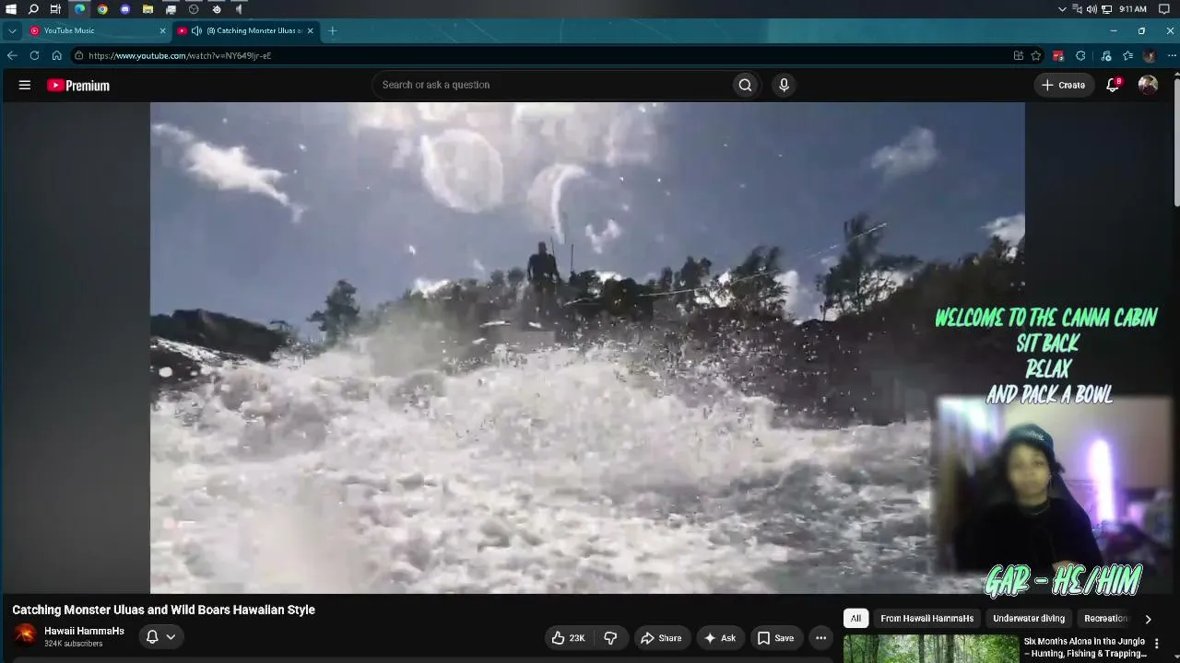Viewport: 1180px width, 663px height.
Task: Open the browser apps icon in the address bar
Action: 1019,55
